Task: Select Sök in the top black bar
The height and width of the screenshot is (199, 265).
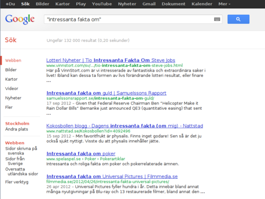Action: [x=25, y=4]
